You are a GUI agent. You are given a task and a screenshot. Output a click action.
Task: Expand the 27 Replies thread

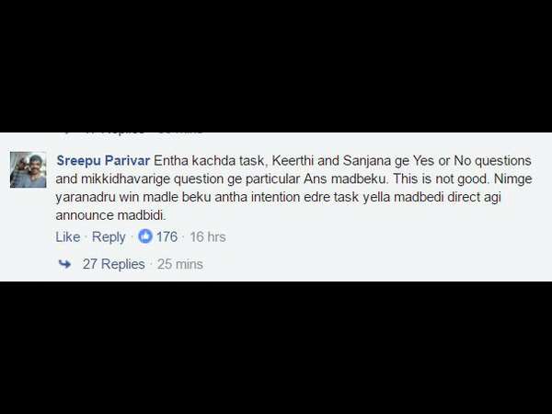coord(113,264)
